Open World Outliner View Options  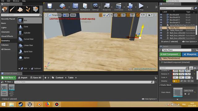point(190,42)
